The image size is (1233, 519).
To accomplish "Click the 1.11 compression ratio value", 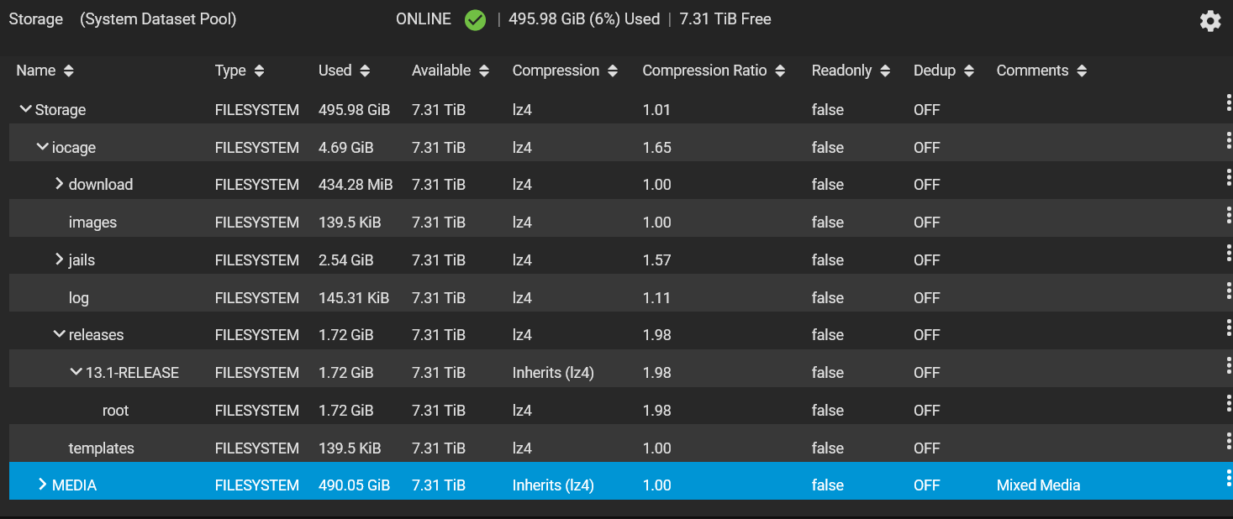I will (657, 298).
